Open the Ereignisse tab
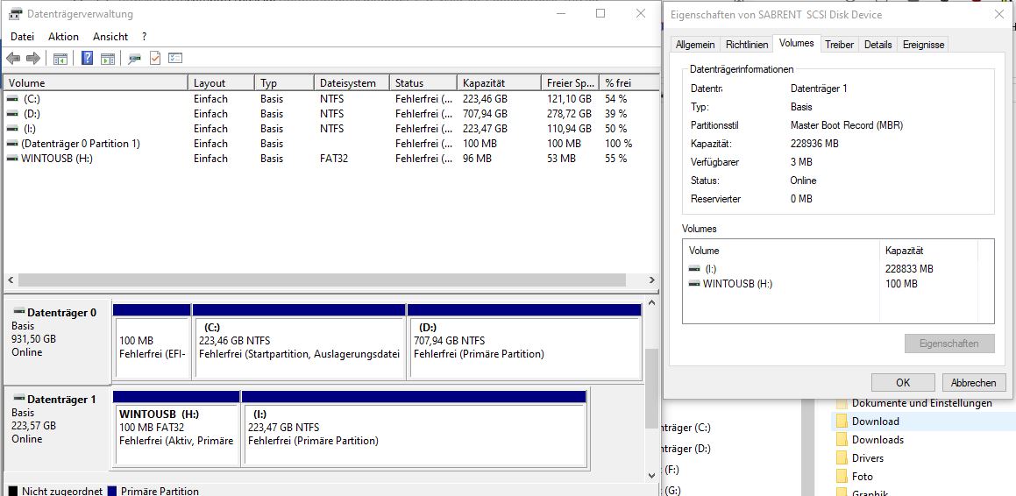 923,45
